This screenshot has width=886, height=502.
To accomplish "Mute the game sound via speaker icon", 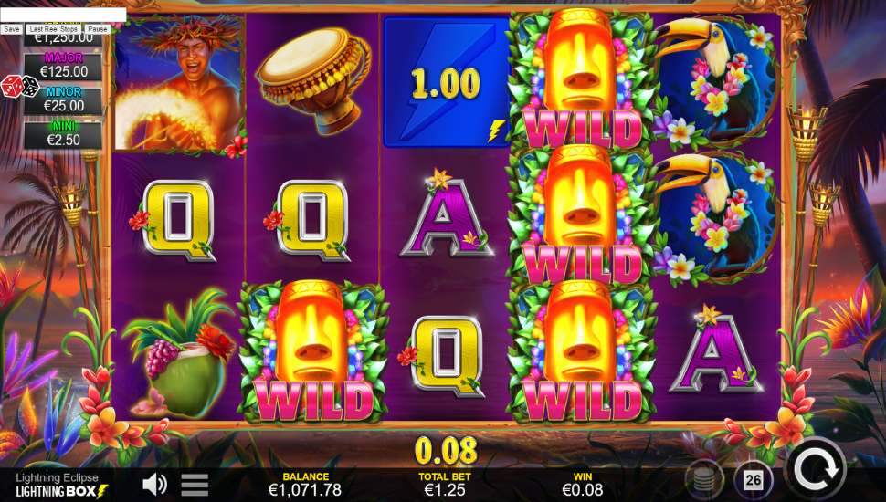I will click(154, 484).
